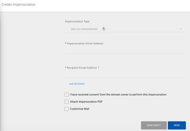Check the Customise Mail box
Viewport: 190px width, 131px height.
(67, 109)
